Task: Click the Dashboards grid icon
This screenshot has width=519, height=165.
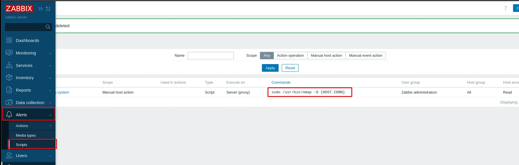Action: (x=9, y=40)
